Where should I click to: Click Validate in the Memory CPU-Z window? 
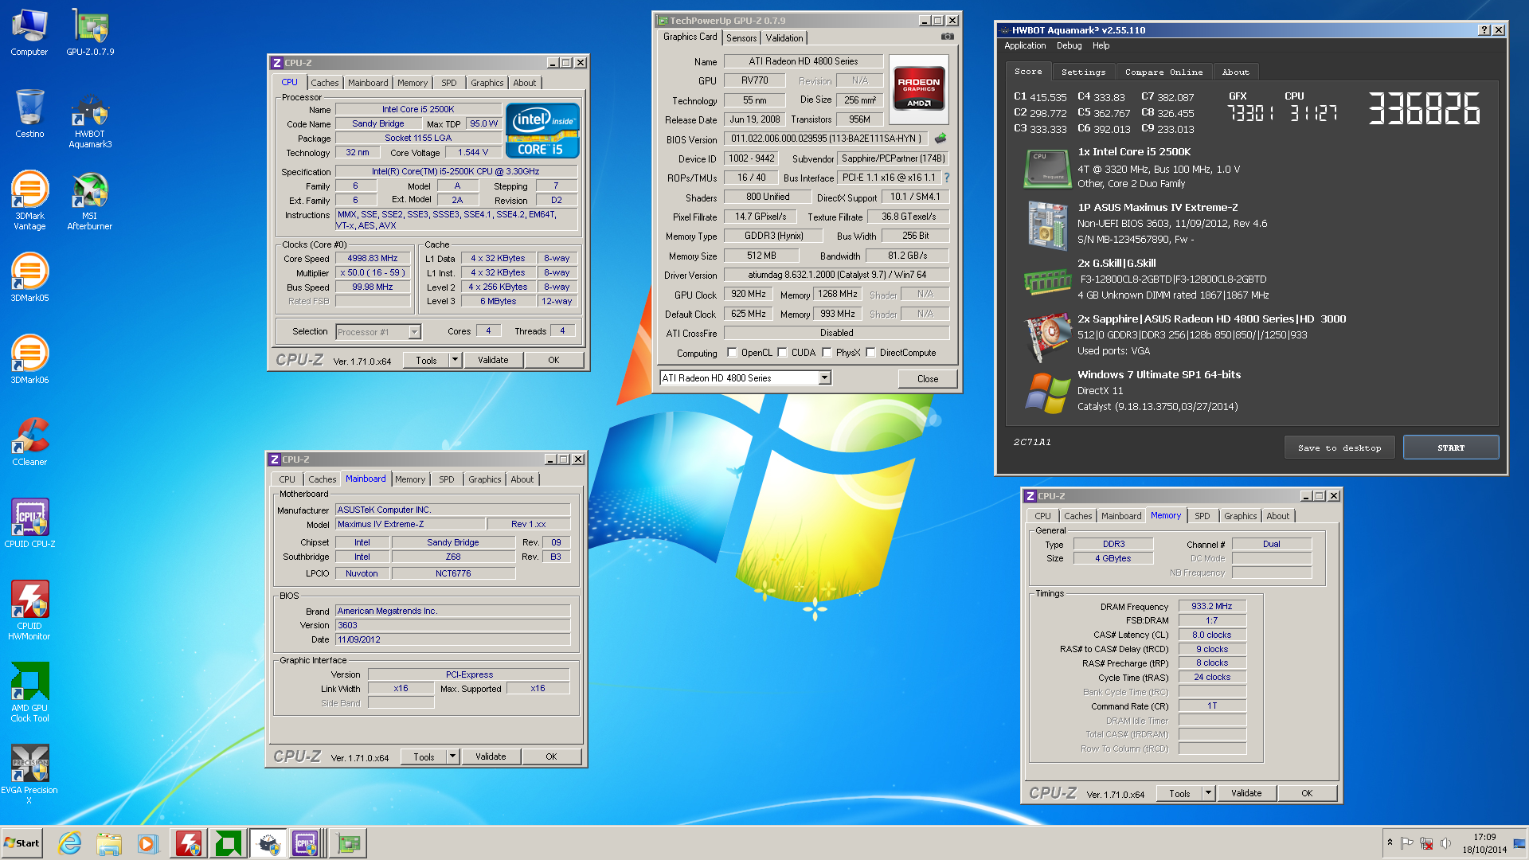pyautogui.click(x=1245, y=793)
